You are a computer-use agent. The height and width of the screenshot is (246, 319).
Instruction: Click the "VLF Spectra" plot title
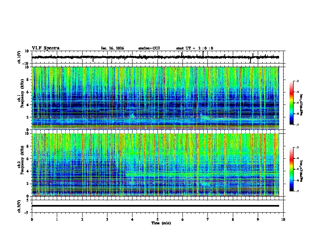tap(46, 48)
